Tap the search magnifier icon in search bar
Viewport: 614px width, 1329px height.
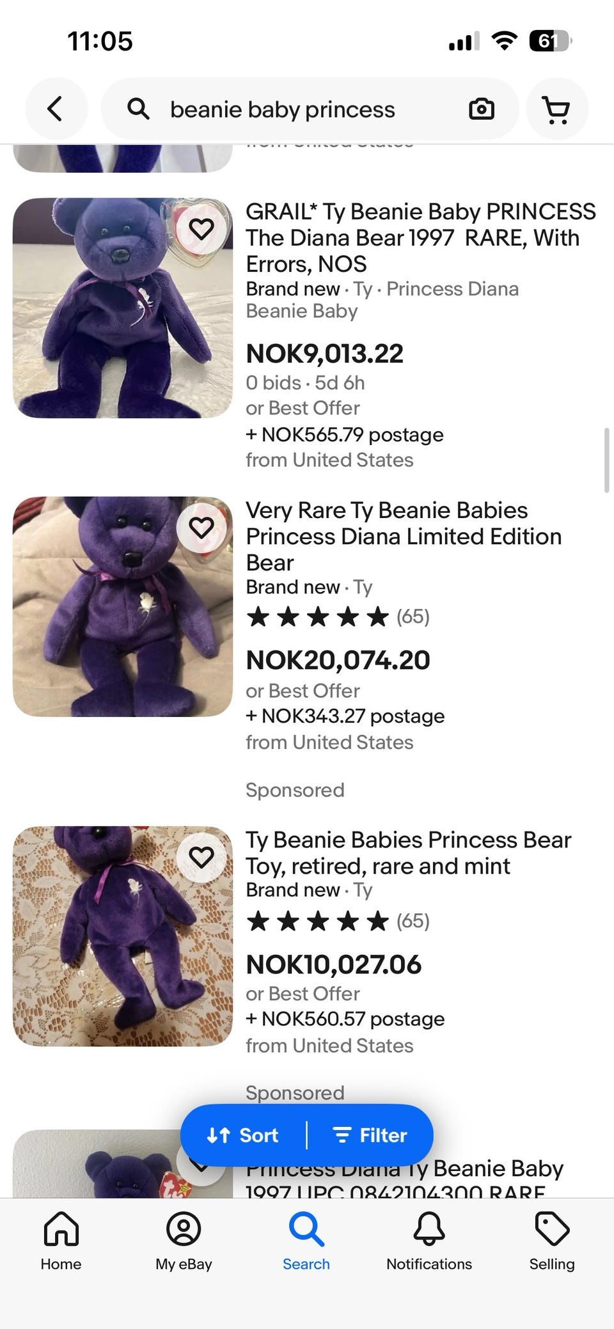coord(138,109)
